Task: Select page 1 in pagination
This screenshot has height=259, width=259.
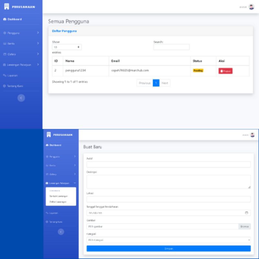Action: [156, 83]
